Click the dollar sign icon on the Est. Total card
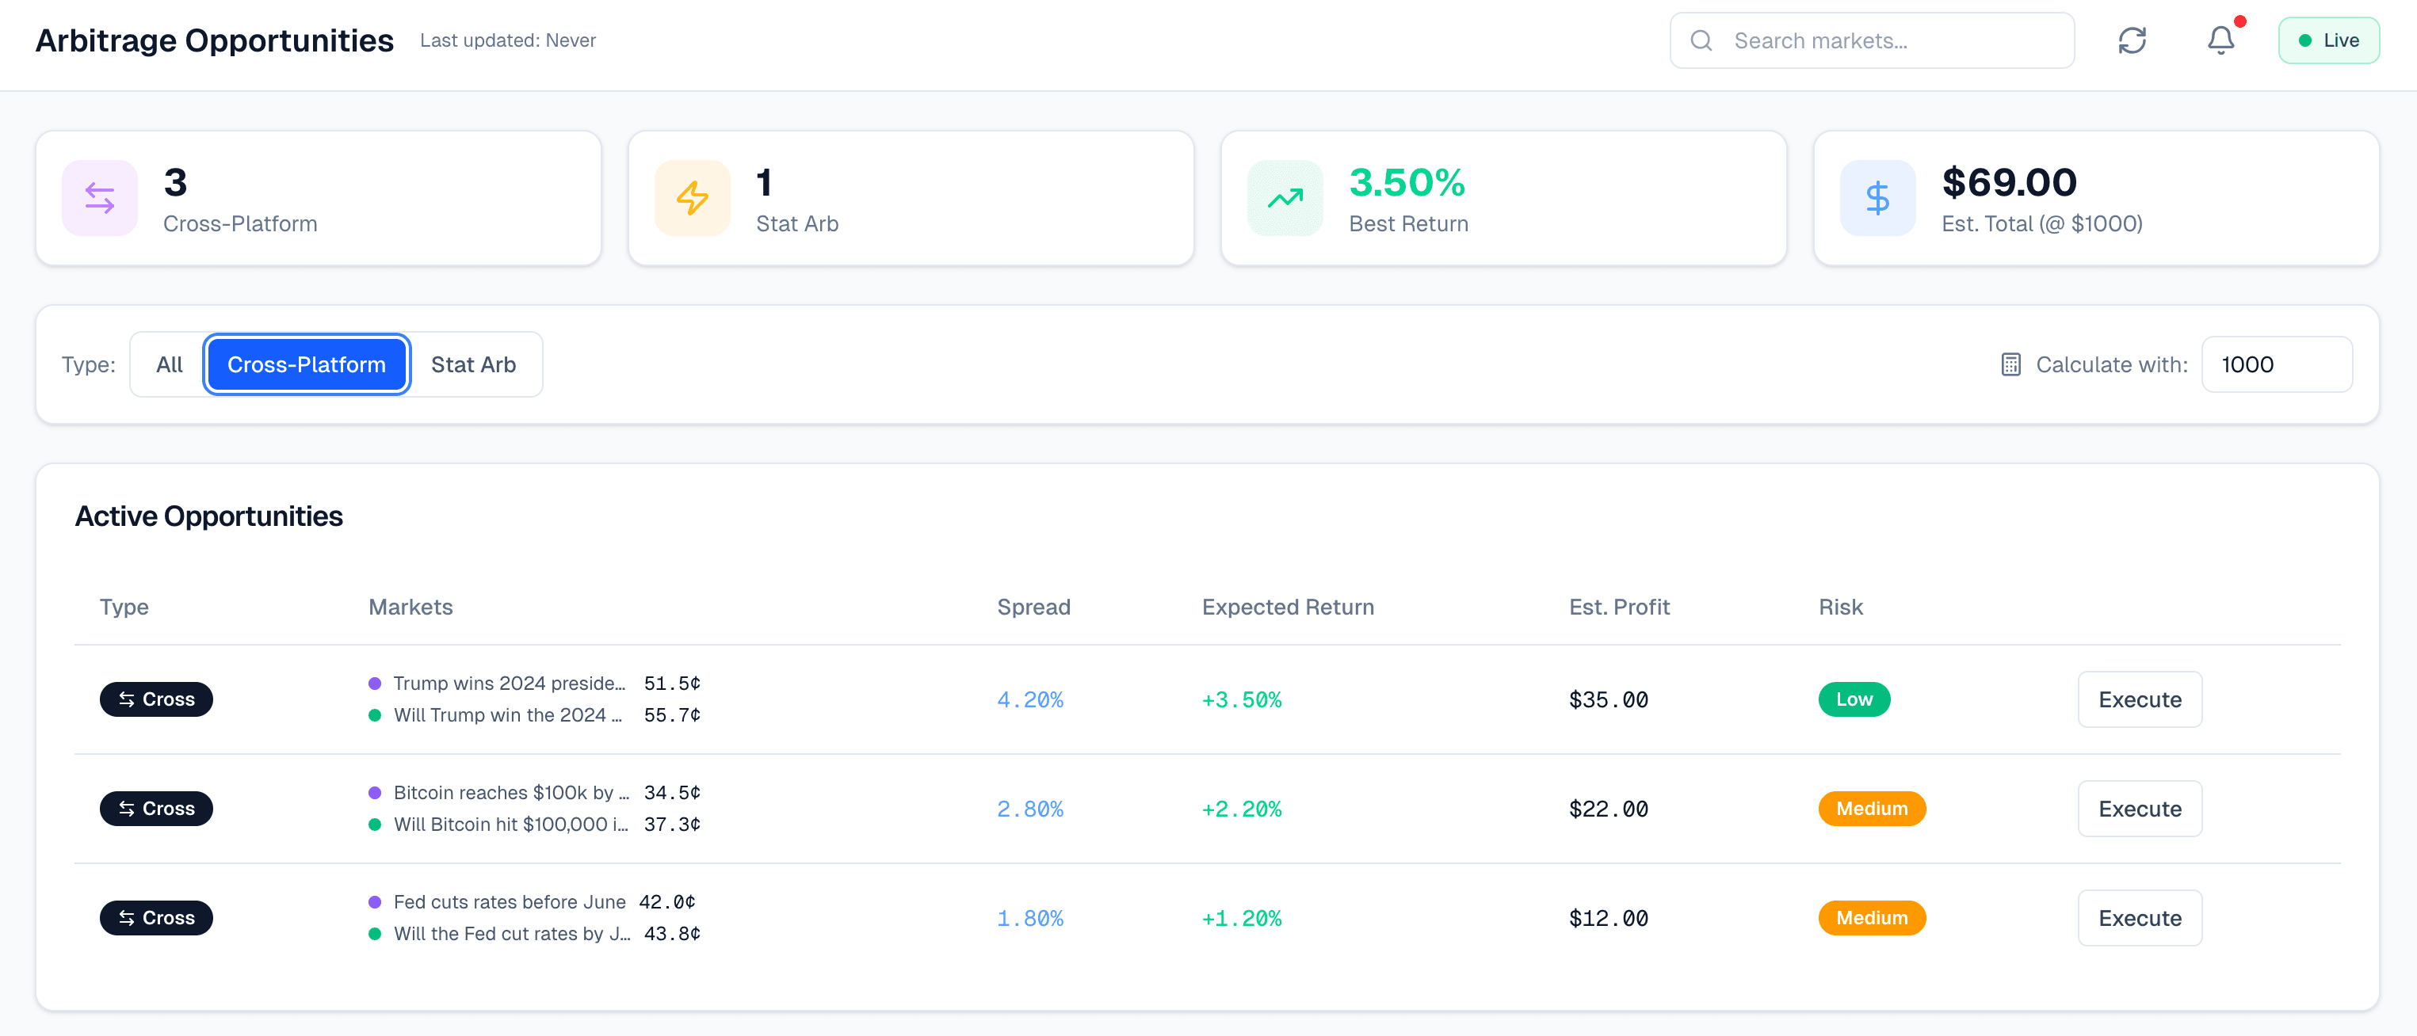Image resolution: width=2417 pixels, height=1036 pixels. [1877, 197]
